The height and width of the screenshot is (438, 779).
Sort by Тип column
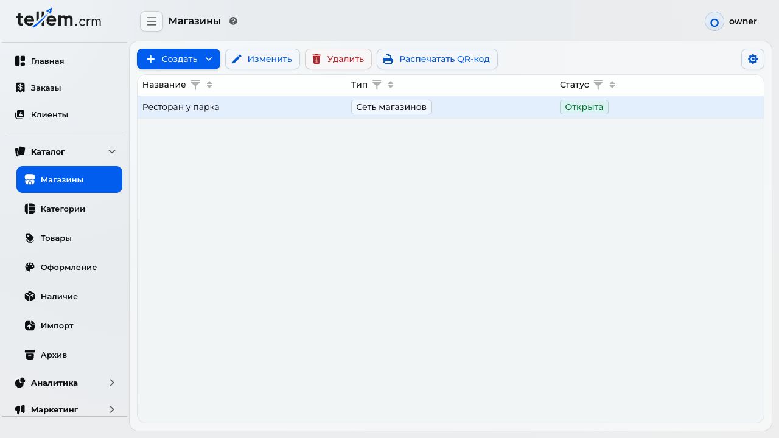[x=391, y=85]
